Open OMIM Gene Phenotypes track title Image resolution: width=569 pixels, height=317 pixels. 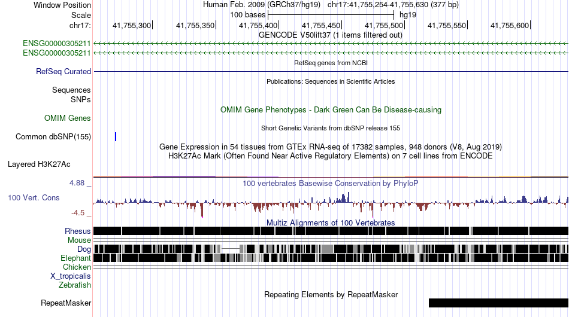(x=331, y=110)
